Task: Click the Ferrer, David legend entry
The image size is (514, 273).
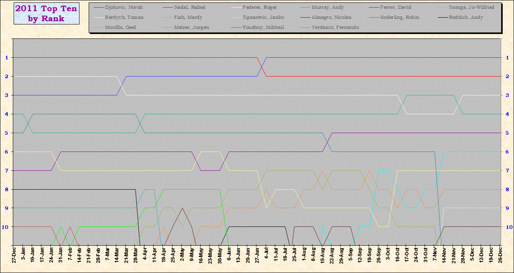Action: tap(396, 7)
